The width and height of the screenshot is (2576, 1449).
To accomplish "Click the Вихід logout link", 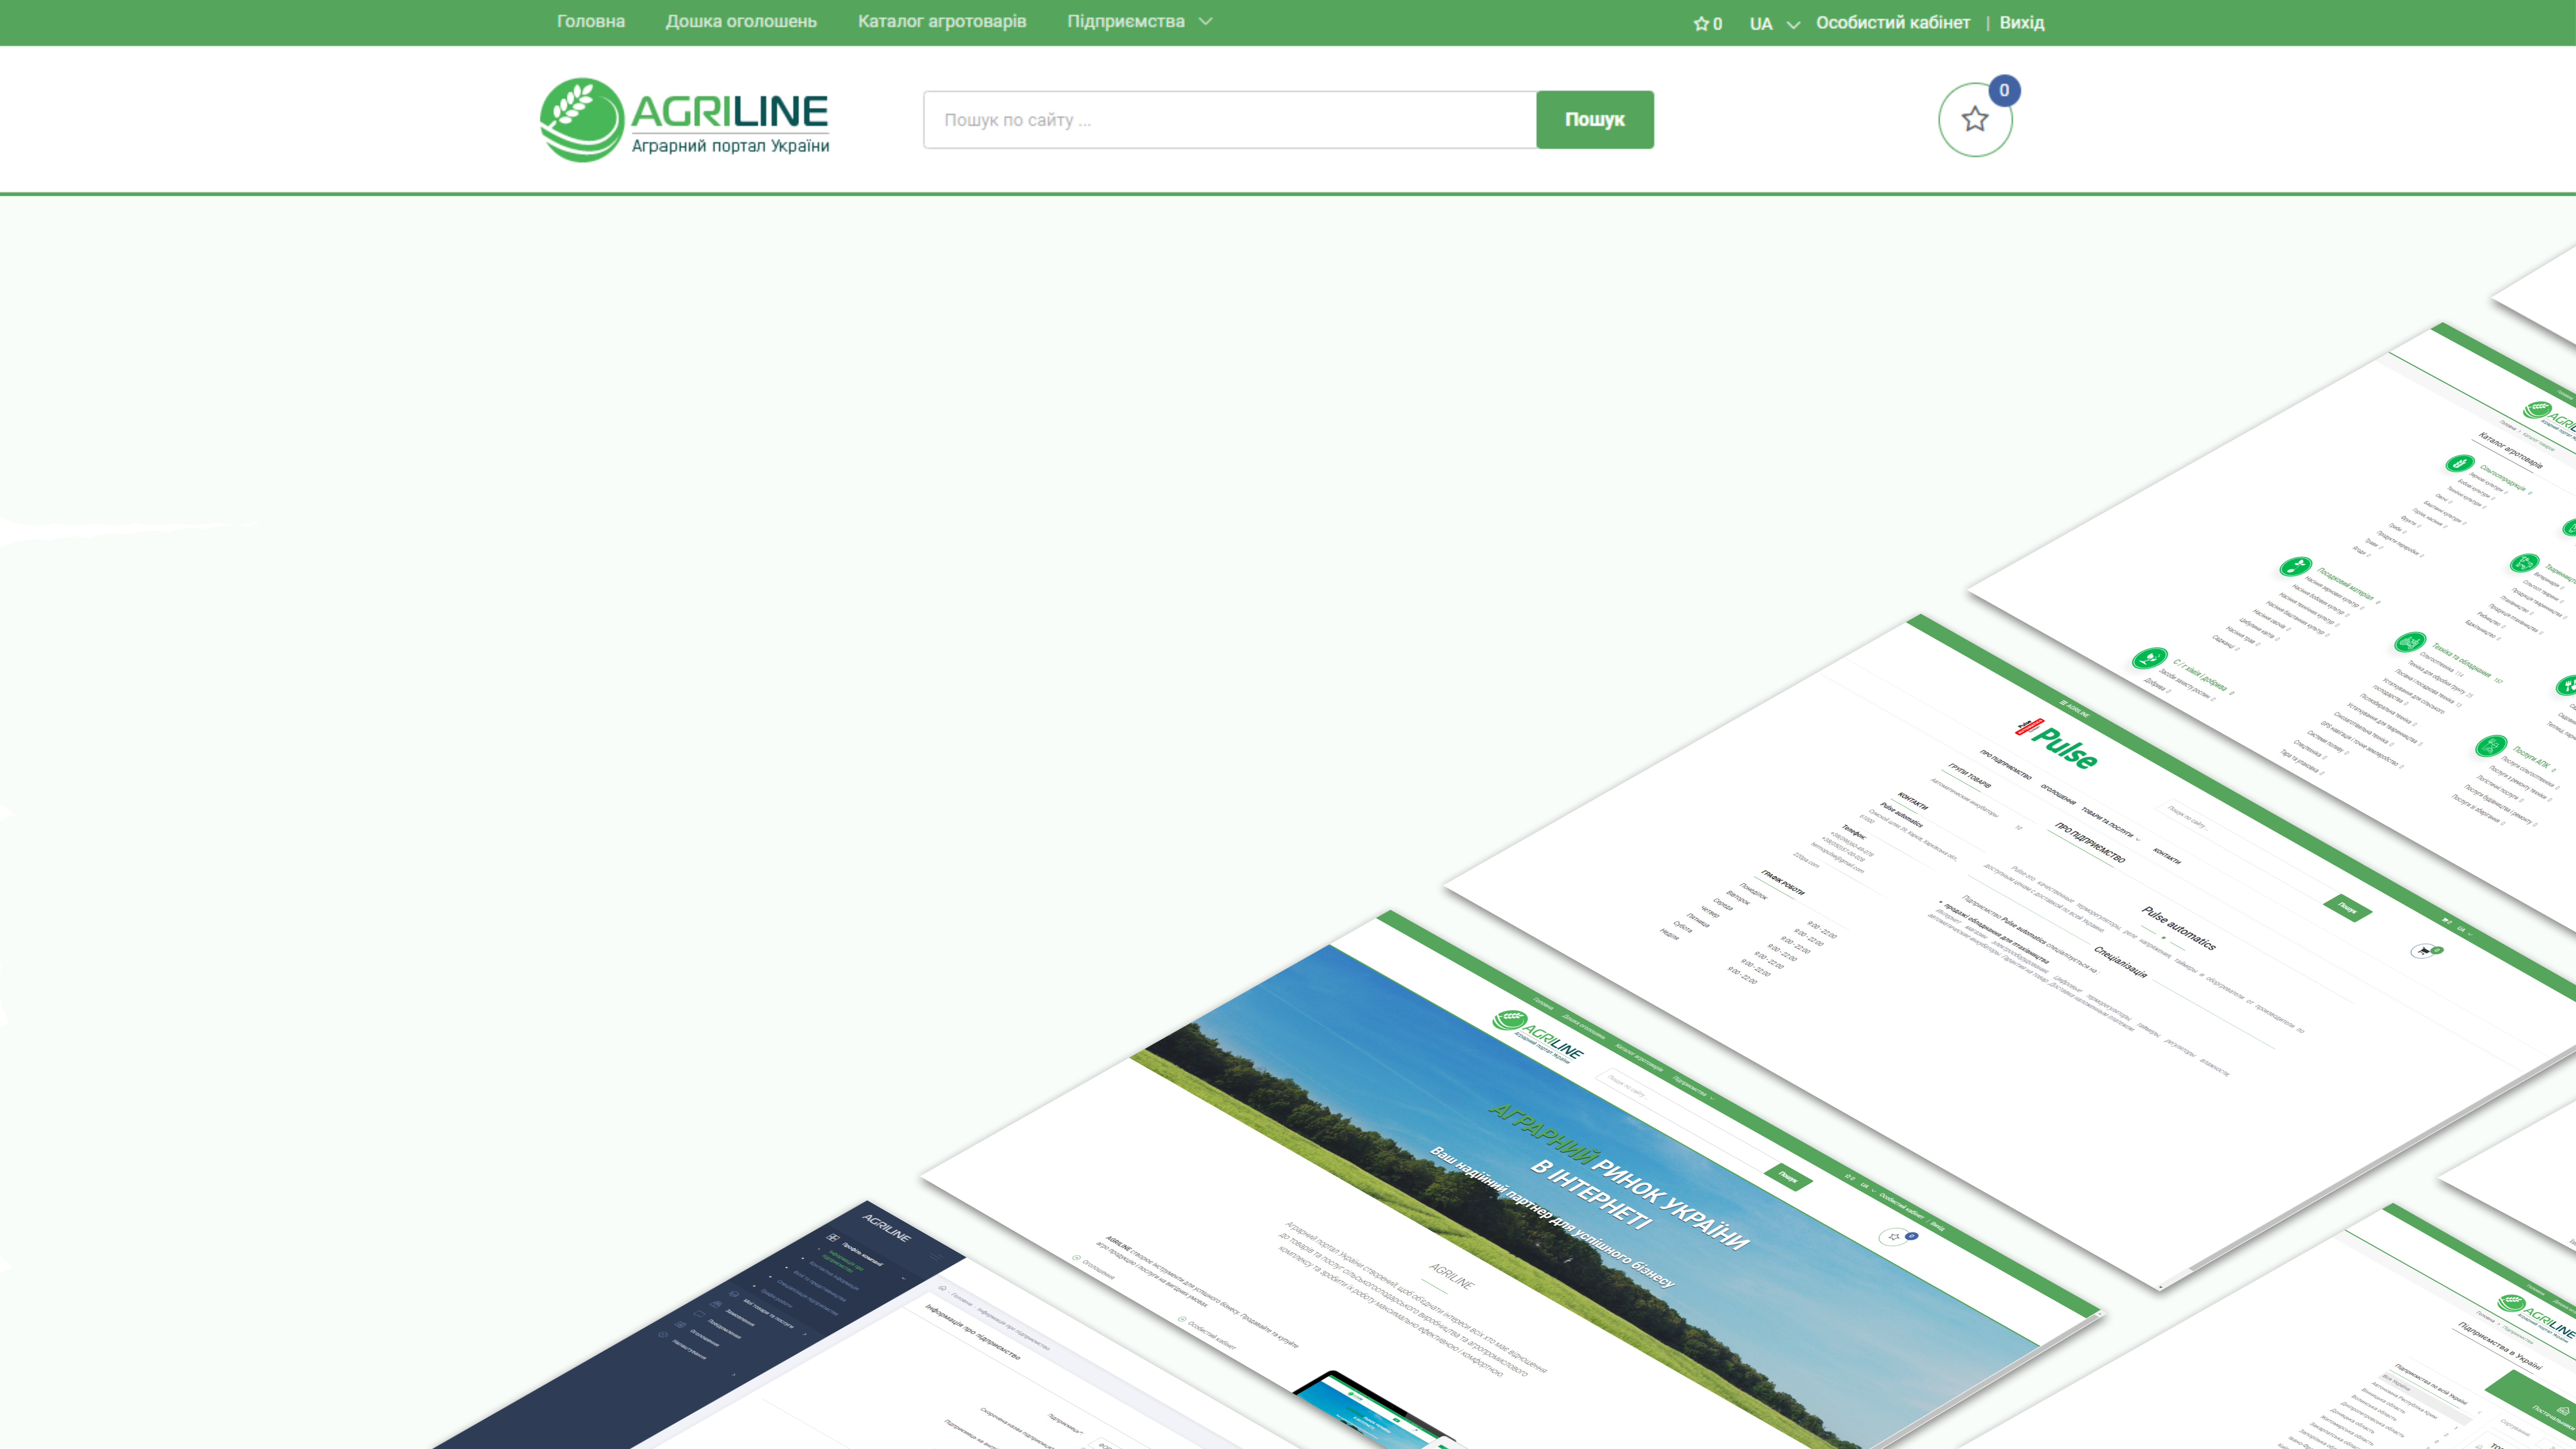I will [x=2022, y=23].
